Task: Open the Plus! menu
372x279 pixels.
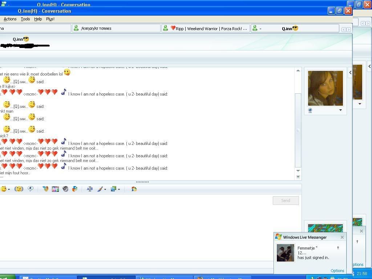Action: point(50,19)
